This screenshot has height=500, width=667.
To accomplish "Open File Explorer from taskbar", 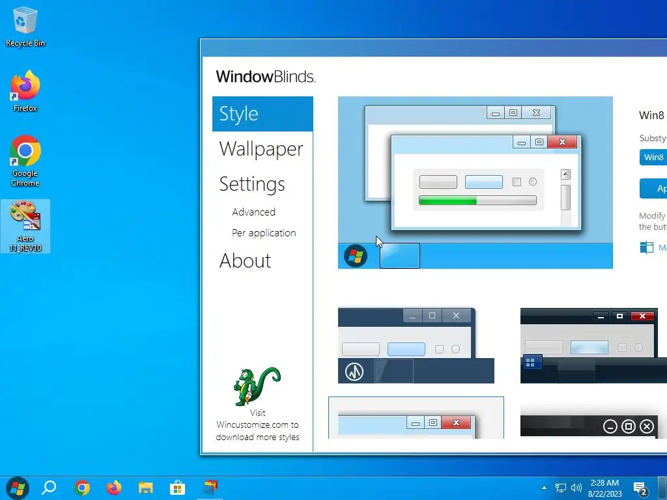I will (145, 487).
